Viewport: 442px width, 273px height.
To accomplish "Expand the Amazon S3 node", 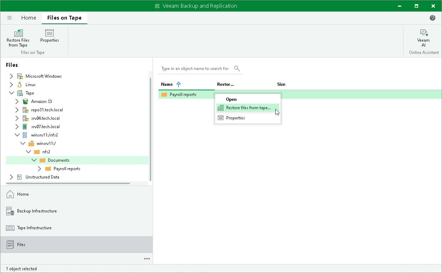I will (x=17, y=101).
